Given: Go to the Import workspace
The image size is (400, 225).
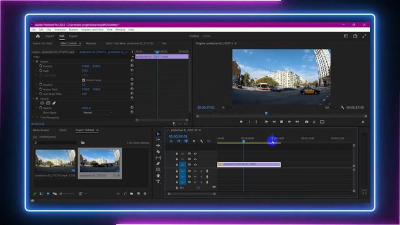Looking at the screenshot, I should pyautogui.click(x=50, y=36).
